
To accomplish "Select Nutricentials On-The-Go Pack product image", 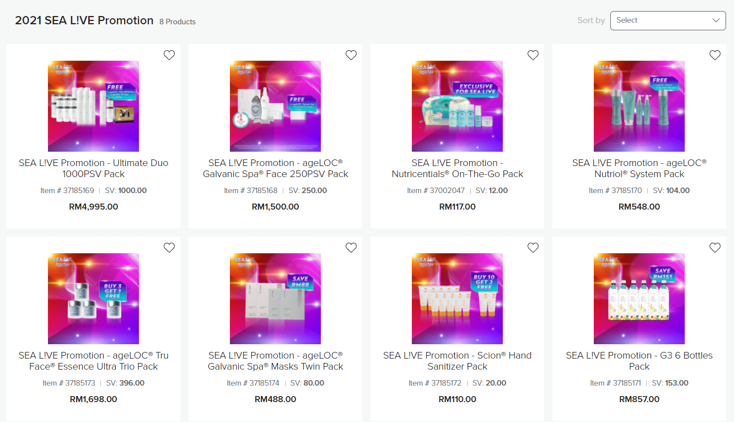I will pos(457,106).
